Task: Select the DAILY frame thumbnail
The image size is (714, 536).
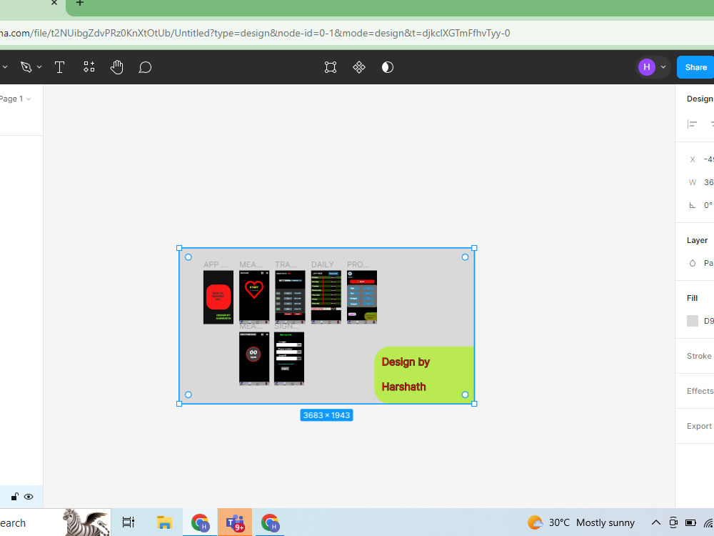Action: tap(326, 297)
